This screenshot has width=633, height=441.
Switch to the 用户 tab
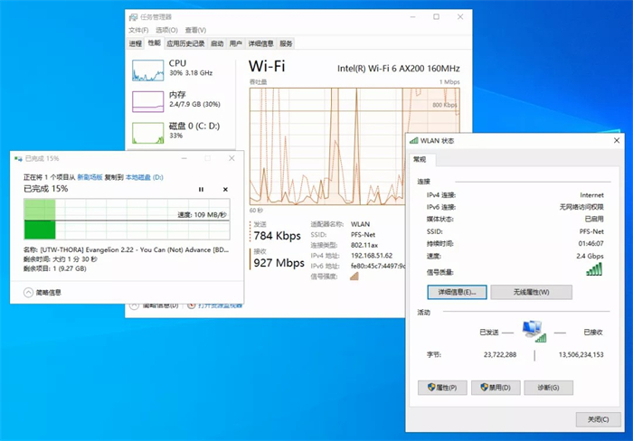pyautogui.click(x=236, y=43)
